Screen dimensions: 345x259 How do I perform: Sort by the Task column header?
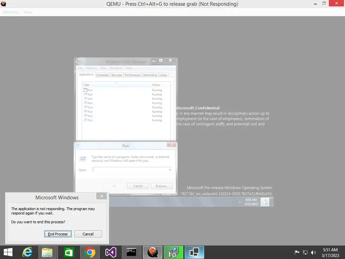[116, 85]
